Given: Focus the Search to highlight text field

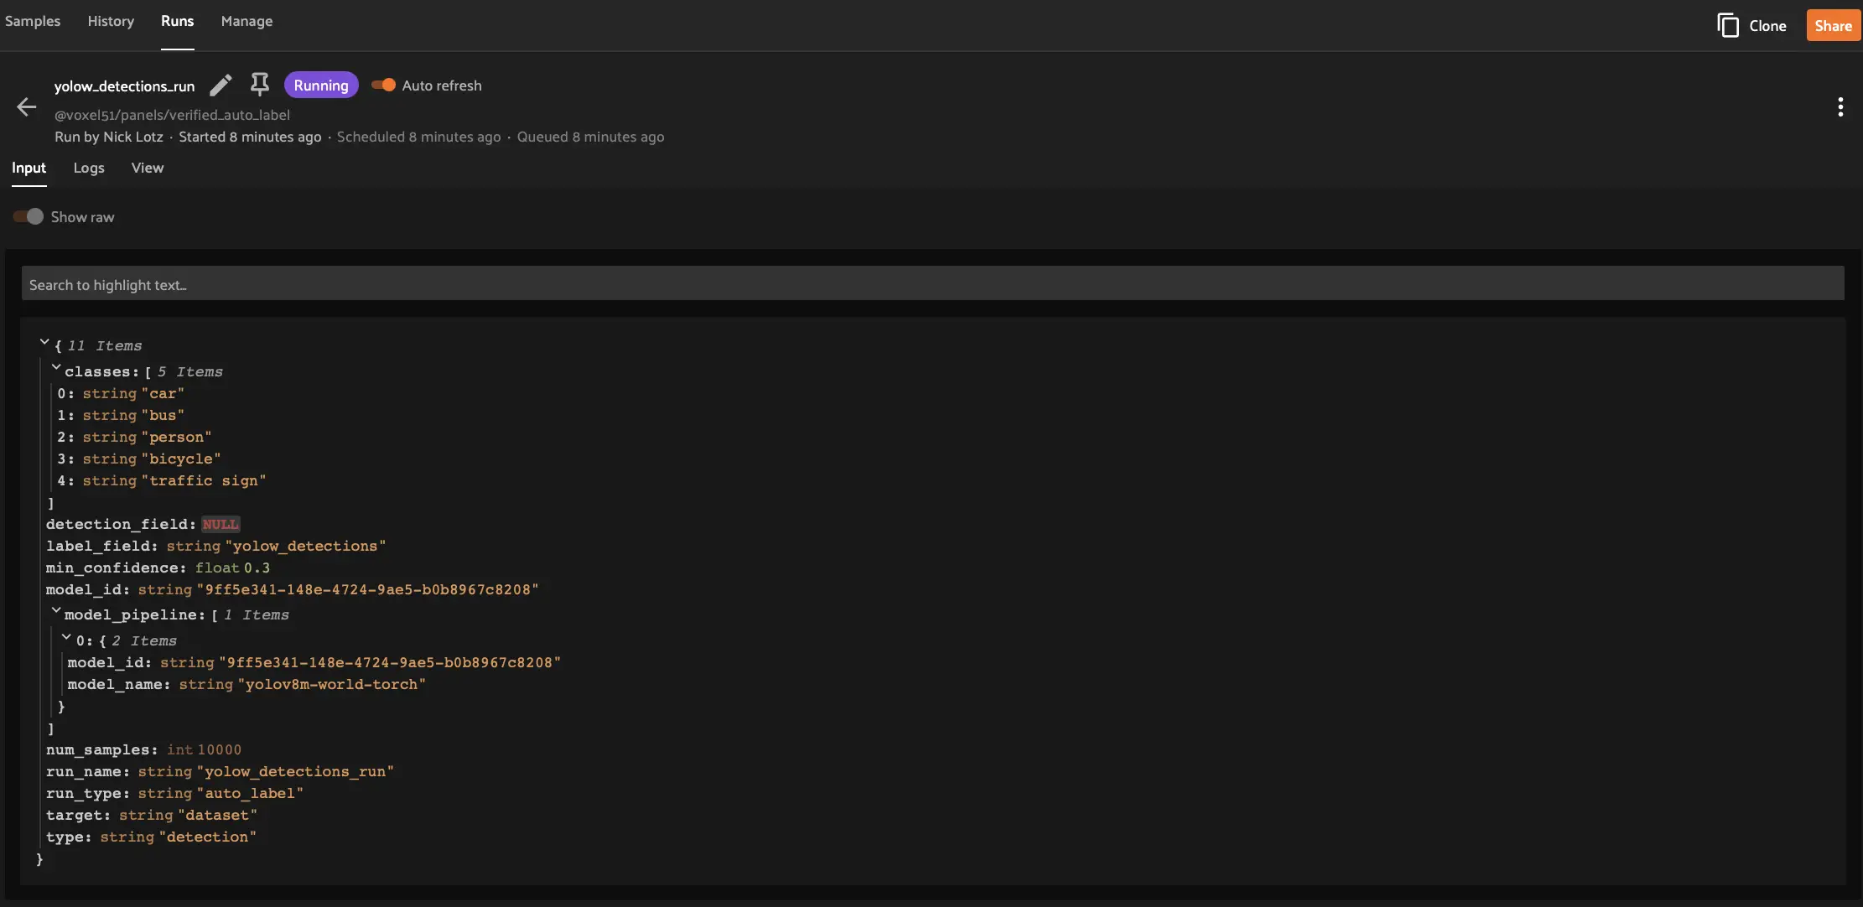Looking at the screenshot, I should pyautogui.click(x=932, y=284).
